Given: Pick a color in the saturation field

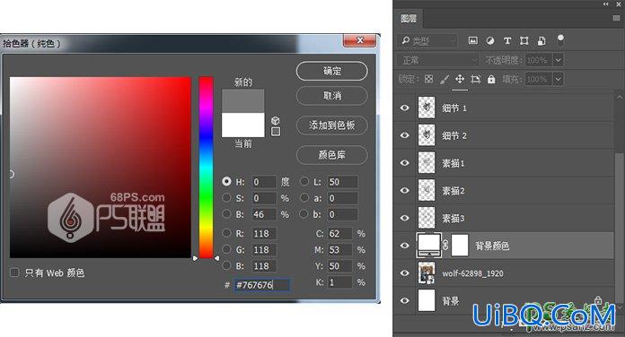Looking at the screenshot, I should coord(101,167).
